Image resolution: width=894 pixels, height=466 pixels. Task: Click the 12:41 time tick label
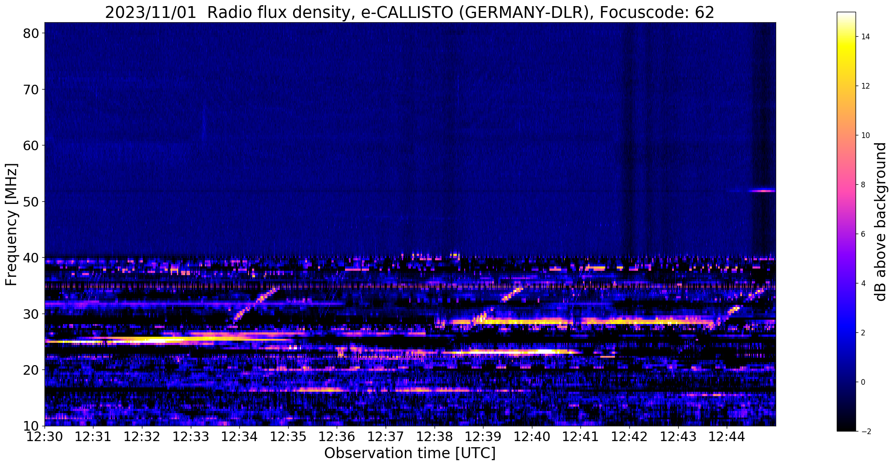(x=581, y=436)
